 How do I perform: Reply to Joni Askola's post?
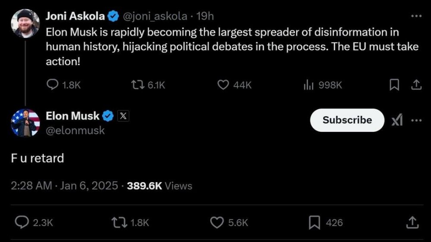53,85
